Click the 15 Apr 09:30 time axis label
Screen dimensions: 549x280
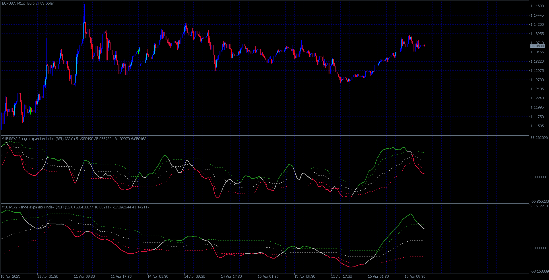305,277
